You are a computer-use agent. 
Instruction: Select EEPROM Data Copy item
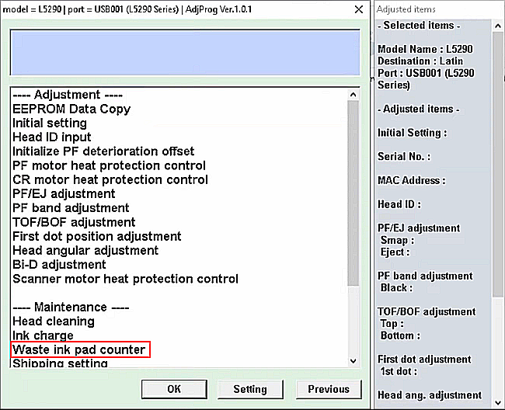pyautogui.click(x=71, y=109)
